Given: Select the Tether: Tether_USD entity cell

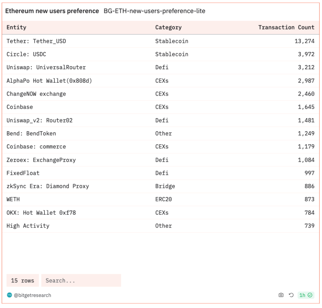Looking at the screenshot, I should pos(36,41).
